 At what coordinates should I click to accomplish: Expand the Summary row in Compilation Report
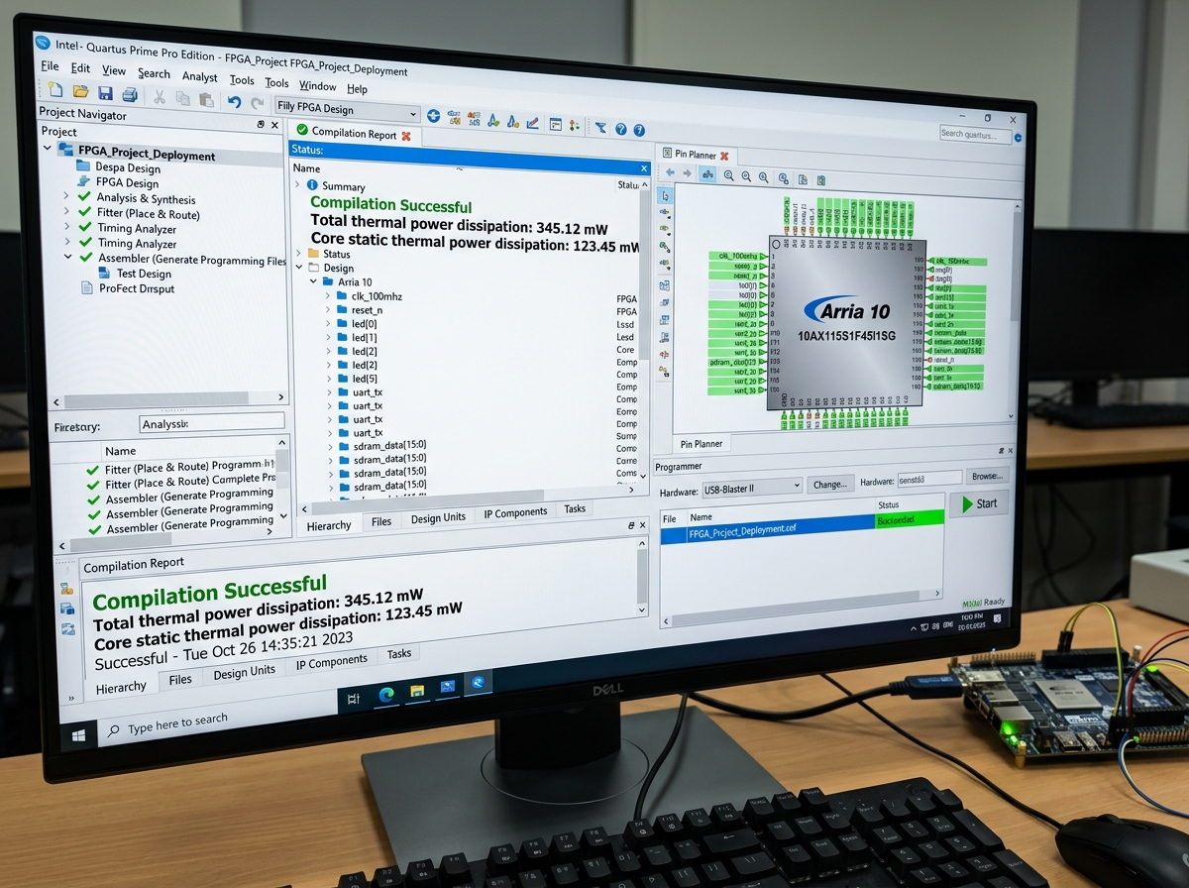pos(297,185)
